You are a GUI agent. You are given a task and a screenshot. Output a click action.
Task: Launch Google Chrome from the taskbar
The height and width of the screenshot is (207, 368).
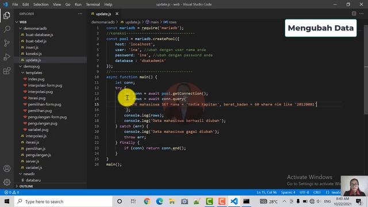point(147,201)
